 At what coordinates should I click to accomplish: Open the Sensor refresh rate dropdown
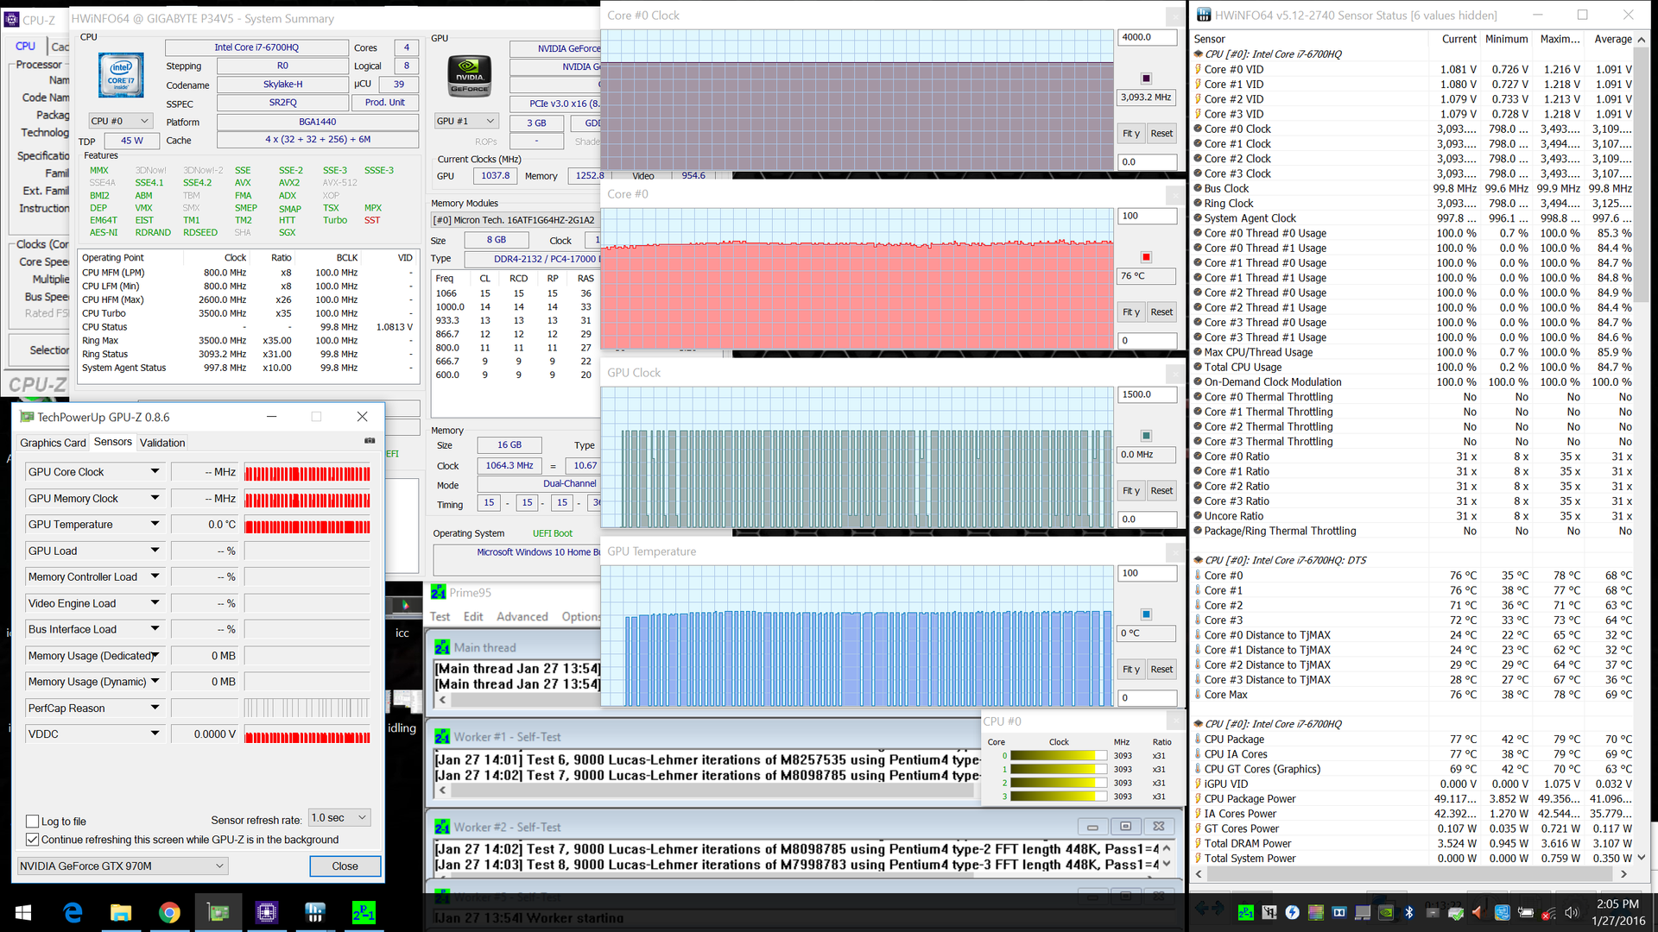point(340,818)
